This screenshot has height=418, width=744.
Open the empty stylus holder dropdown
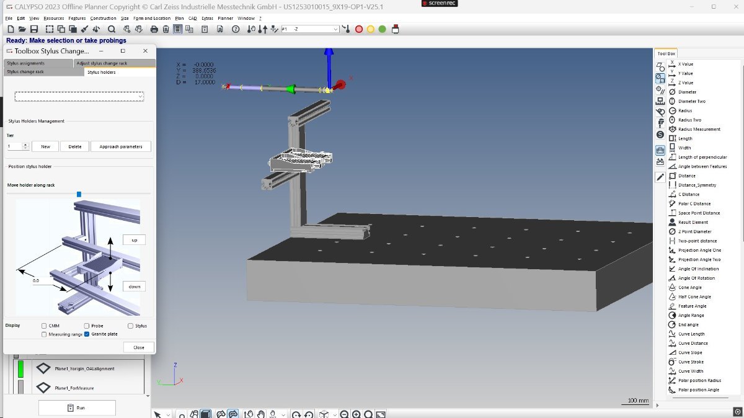click(79, 97)
